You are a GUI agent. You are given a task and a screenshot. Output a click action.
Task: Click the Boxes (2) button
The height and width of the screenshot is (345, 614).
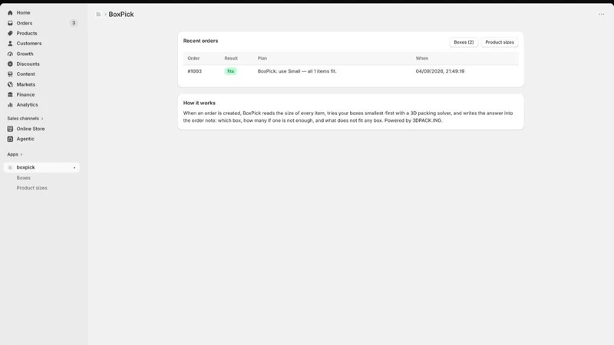click(464, 42)
